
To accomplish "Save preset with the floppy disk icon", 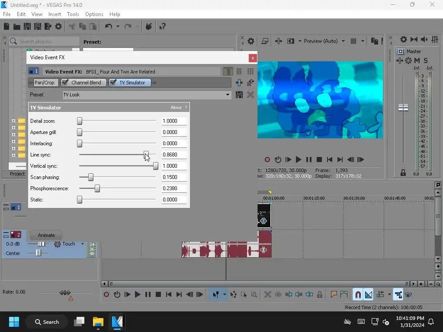I will [239, 95].
